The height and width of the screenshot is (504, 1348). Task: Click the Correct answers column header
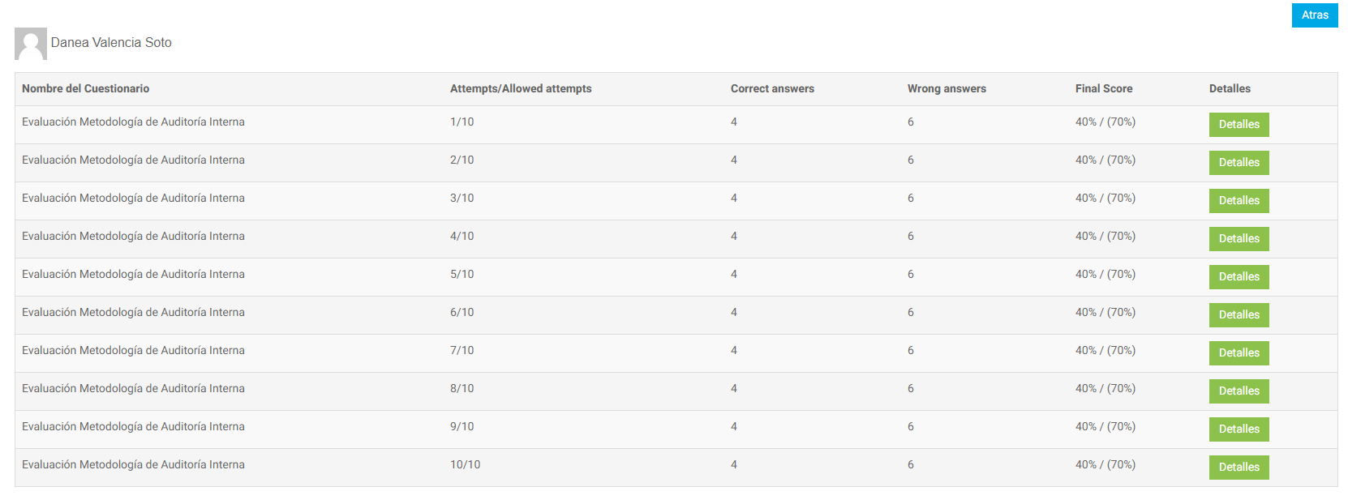772,89
